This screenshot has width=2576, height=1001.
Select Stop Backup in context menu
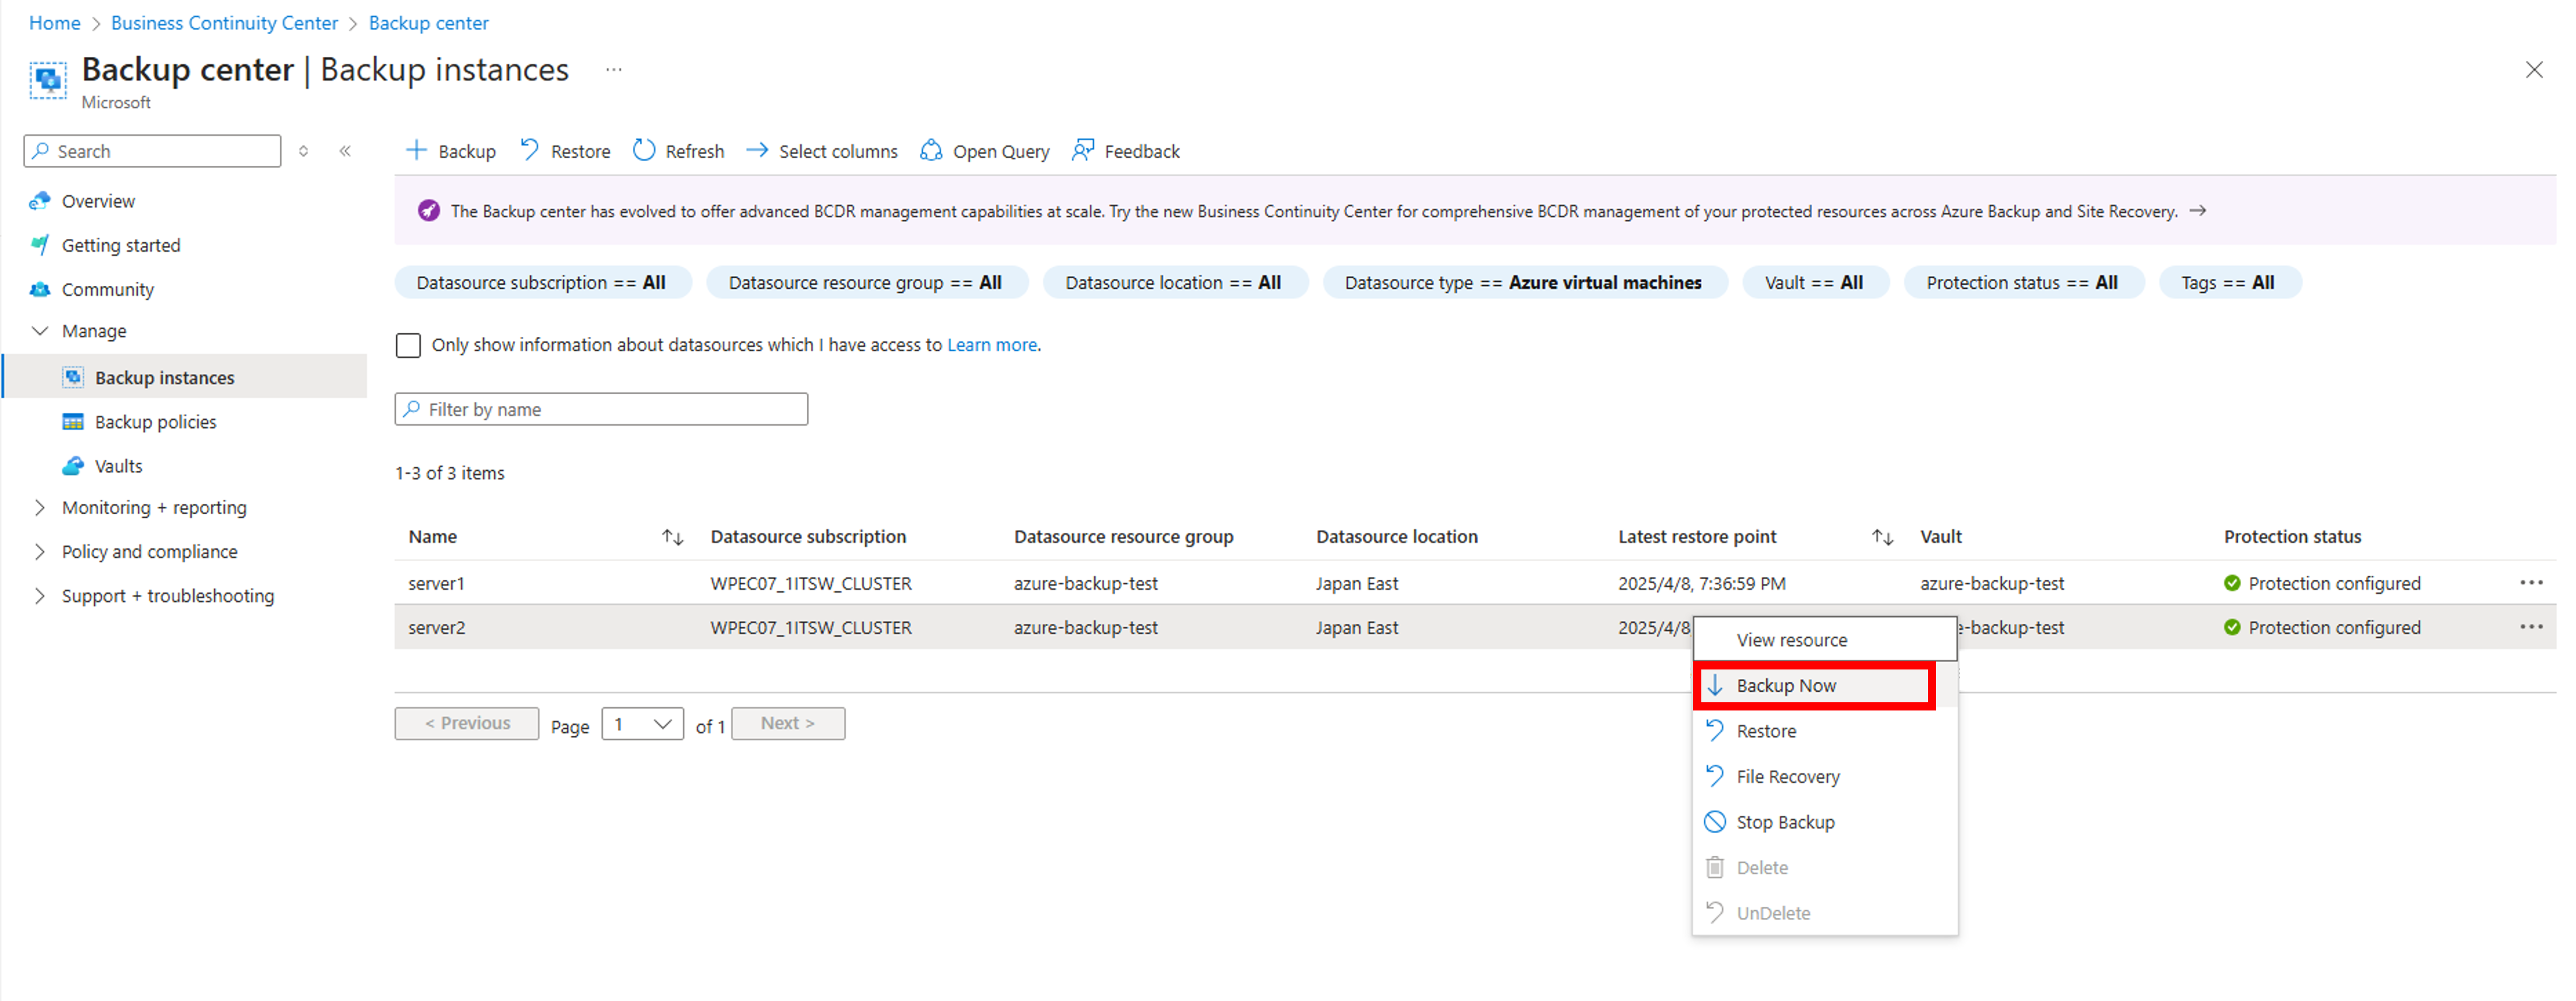(x=1785, y=822)
